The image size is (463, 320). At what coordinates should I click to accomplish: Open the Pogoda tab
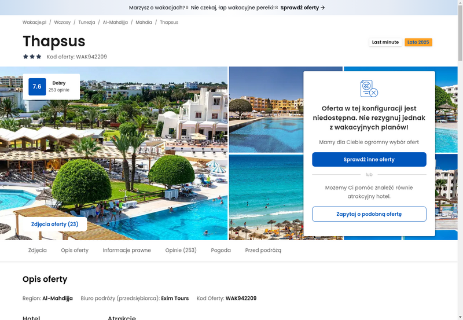click(221, 250)
